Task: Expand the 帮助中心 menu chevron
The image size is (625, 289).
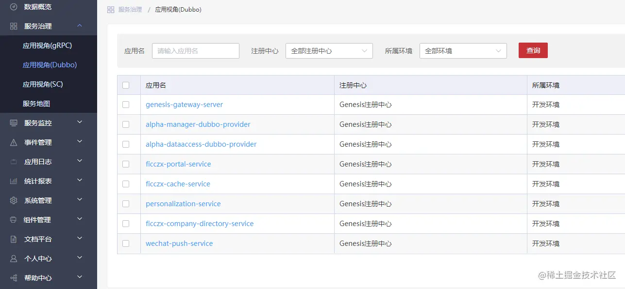Action: coord(80,277)
